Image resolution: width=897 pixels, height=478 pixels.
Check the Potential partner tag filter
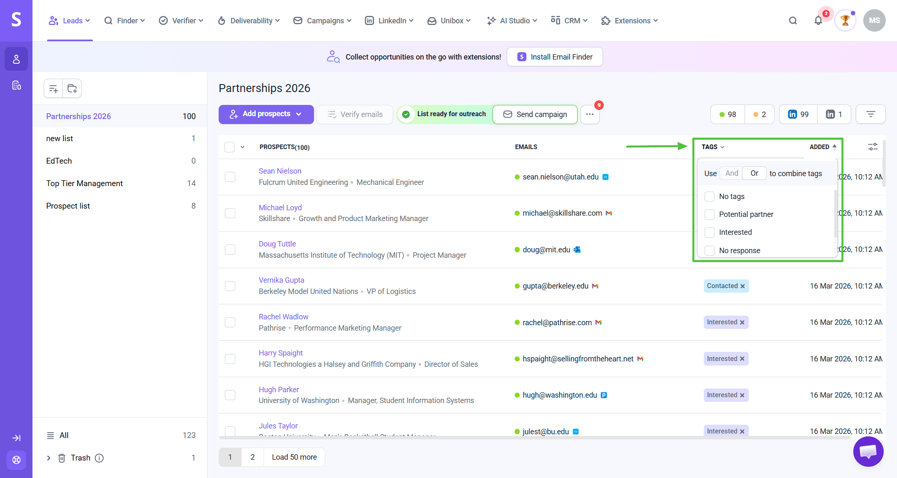click(x=710, y=214)
